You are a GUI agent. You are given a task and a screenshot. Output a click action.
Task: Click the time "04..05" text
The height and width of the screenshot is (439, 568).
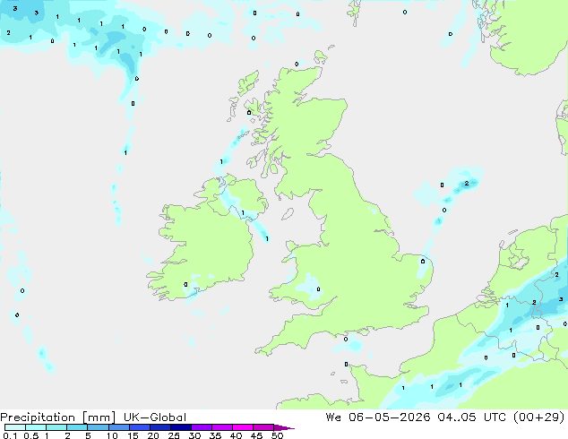(457, 417)
